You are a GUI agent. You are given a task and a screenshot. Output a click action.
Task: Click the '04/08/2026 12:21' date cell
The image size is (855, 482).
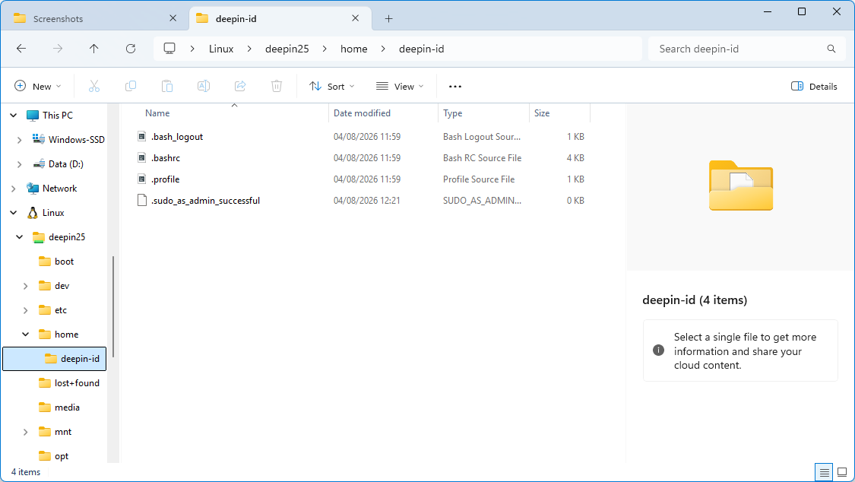(x=367, y=200)
